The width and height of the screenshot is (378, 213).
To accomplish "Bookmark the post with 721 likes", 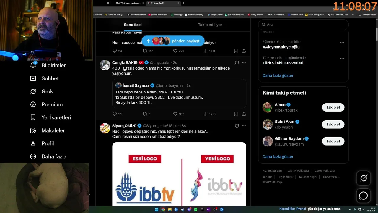I will point(236,51).
